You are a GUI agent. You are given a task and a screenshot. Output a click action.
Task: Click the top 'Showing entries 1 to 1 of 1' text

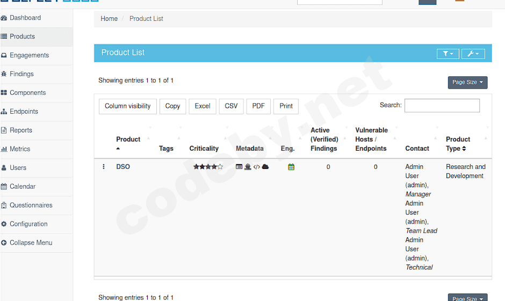point(136,80)
